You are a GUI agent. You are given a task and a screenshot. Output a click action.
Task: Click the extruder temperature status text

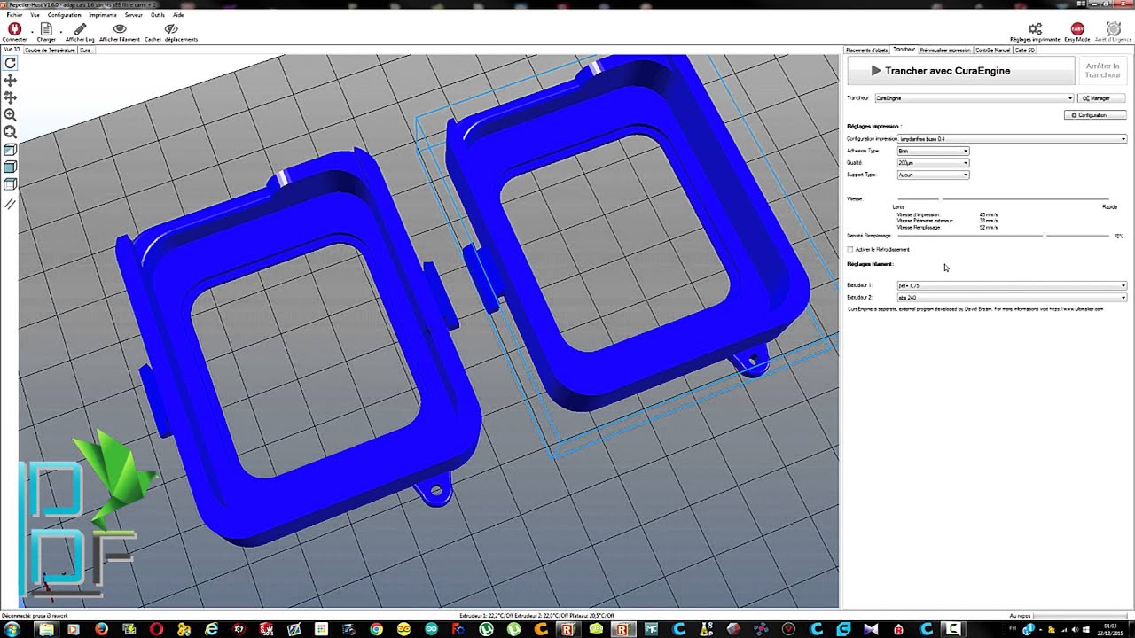pos(537,615)
